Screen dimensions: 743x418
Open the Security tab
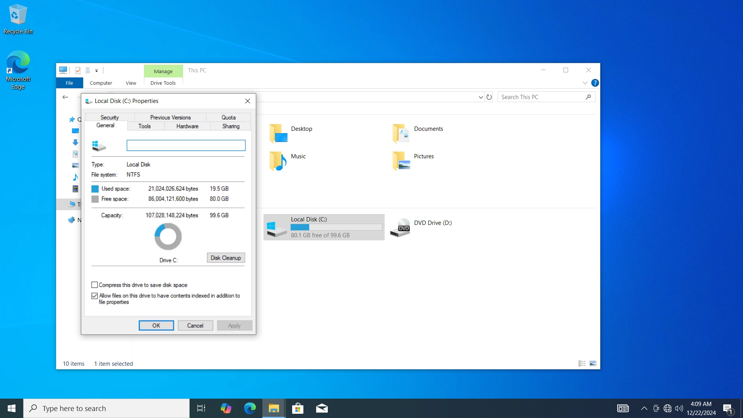click(x=110, y=117)
